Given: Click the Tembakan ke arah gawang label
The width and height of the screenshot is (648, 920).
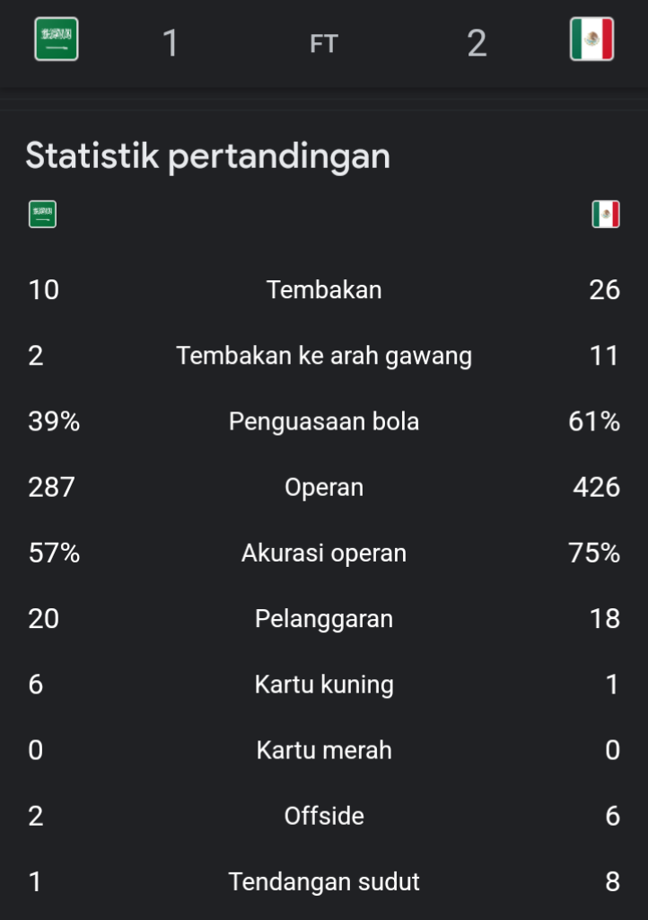Looking at the screenshot, I should (x=324, y=356).
